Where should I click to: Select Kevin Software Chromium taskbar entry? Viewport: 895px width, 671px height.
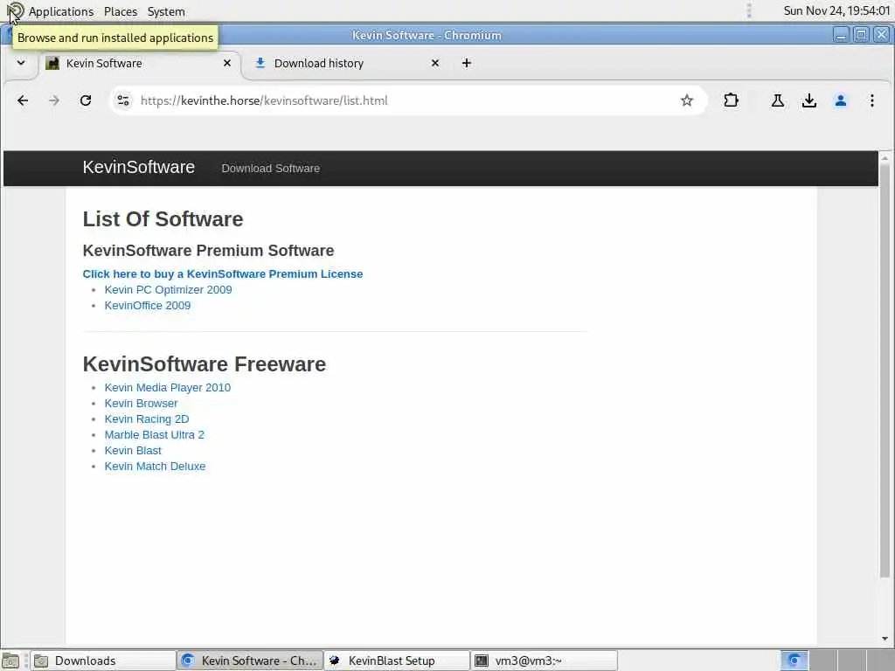(250, 661)
